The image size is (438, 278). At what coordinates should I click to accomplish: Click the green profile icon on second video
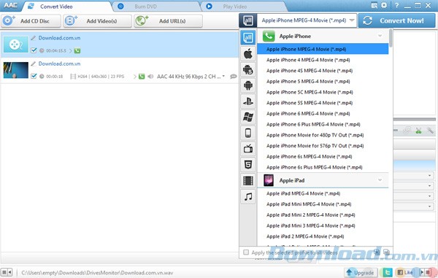pyautogui.click(x=142, y=77)
